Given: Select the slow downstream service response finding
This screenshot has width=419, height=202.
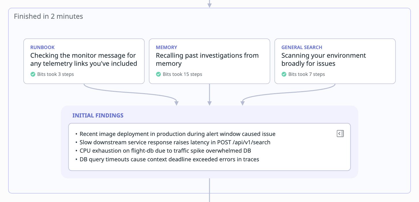Looking at the screenshot, I should (175, 142).
